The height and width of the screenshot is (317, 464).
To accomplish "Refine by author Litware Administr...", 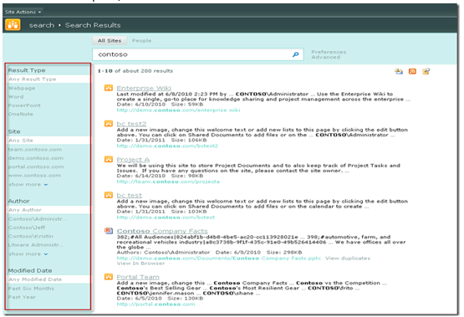I will click(35, 245).
